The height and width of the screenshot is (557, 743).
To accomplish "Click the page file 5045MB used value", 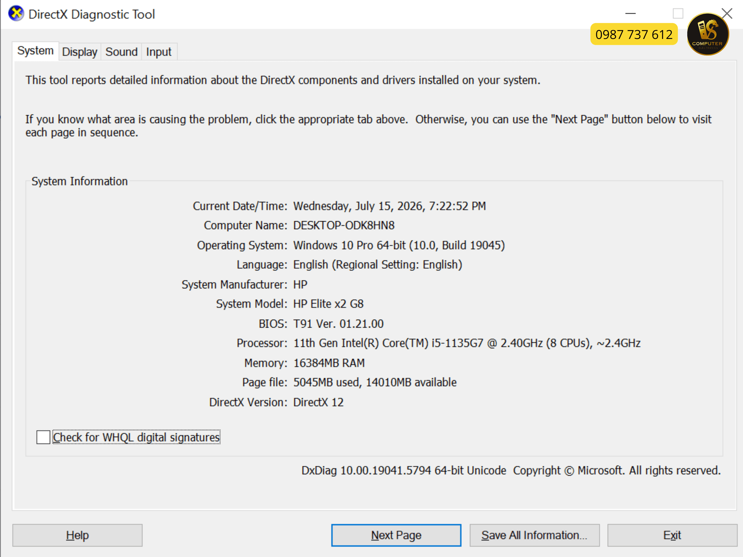I will click(x=375, y=382).
